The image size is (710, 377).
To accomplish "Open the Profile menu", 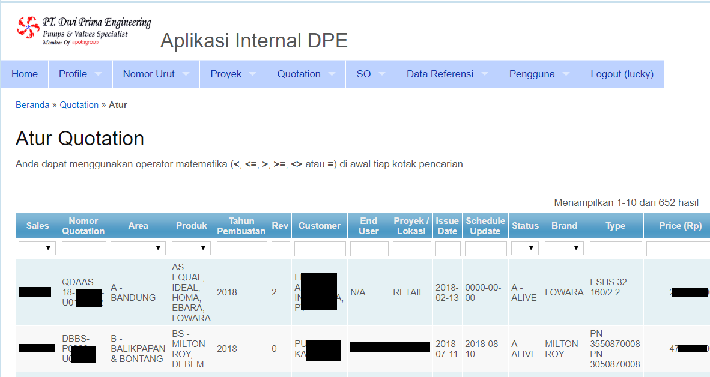I will 80,74.
